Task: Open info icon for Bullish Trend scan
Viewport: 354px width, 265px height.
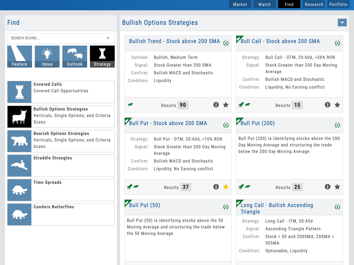Action: click(x=216, y=105)
